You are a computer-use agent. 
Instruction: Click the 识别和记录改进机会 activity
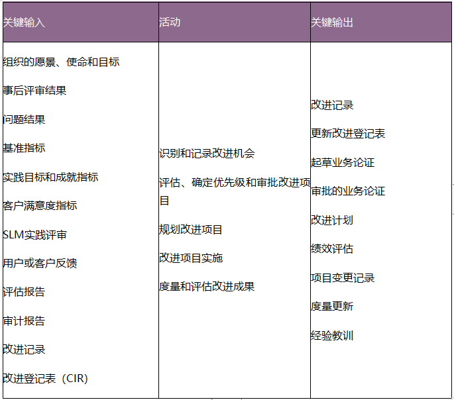(207, 154)
